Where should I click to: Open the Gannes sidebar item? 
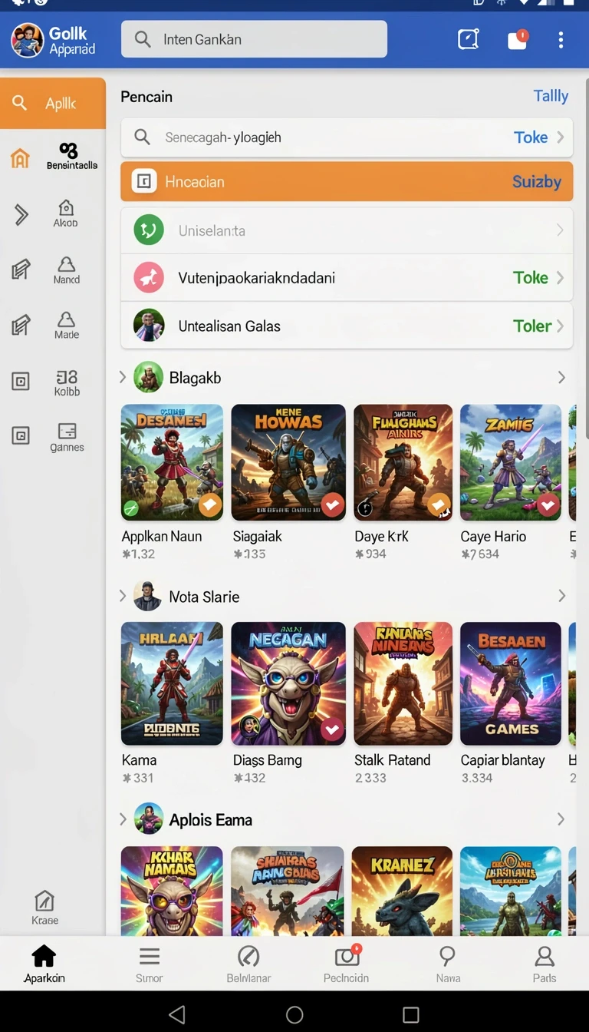pos(67,438)
